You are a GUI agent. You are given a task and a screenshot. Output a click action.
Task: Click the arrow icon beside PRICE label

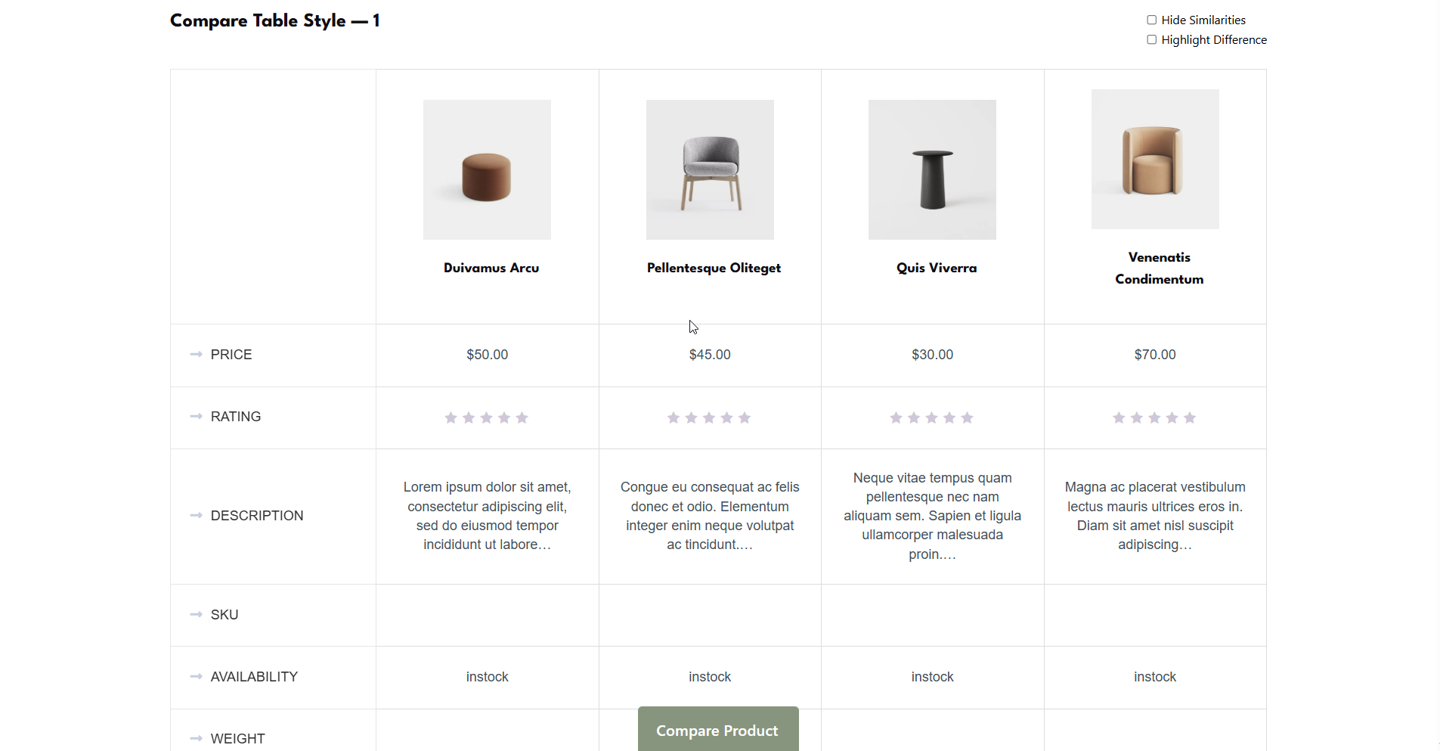[196, 355]
